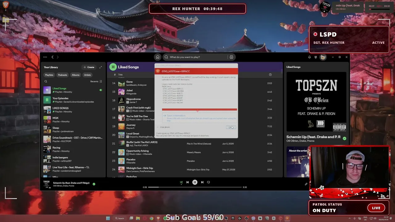The height and width of the screenshot is (222, 395).
Task: Filter library by Playlists
Action: click(49, 75)
